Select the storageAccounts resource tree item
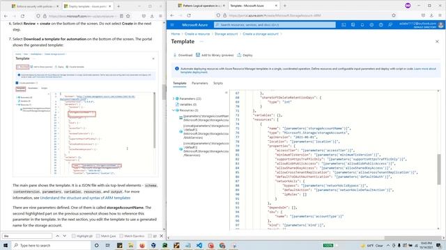 203,118
